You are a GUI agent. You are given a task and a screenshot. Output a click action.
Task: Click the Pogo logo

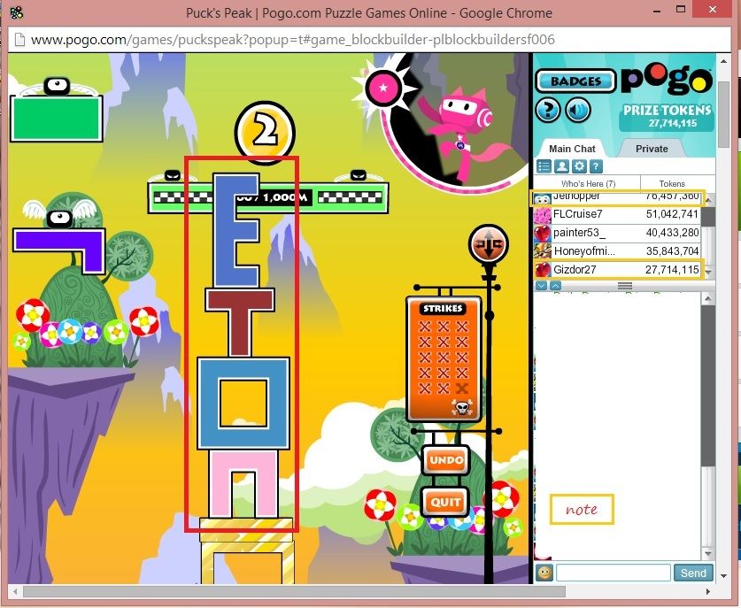(667, 79)
